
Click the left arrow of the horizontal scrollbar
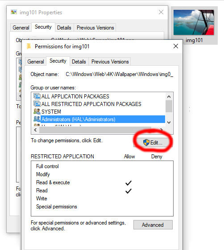pyautogui.click(x=35, y=130)
